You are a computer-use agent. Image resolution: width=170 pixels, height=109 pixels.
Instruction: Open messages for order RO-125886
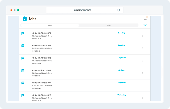[x=23, y=71]
